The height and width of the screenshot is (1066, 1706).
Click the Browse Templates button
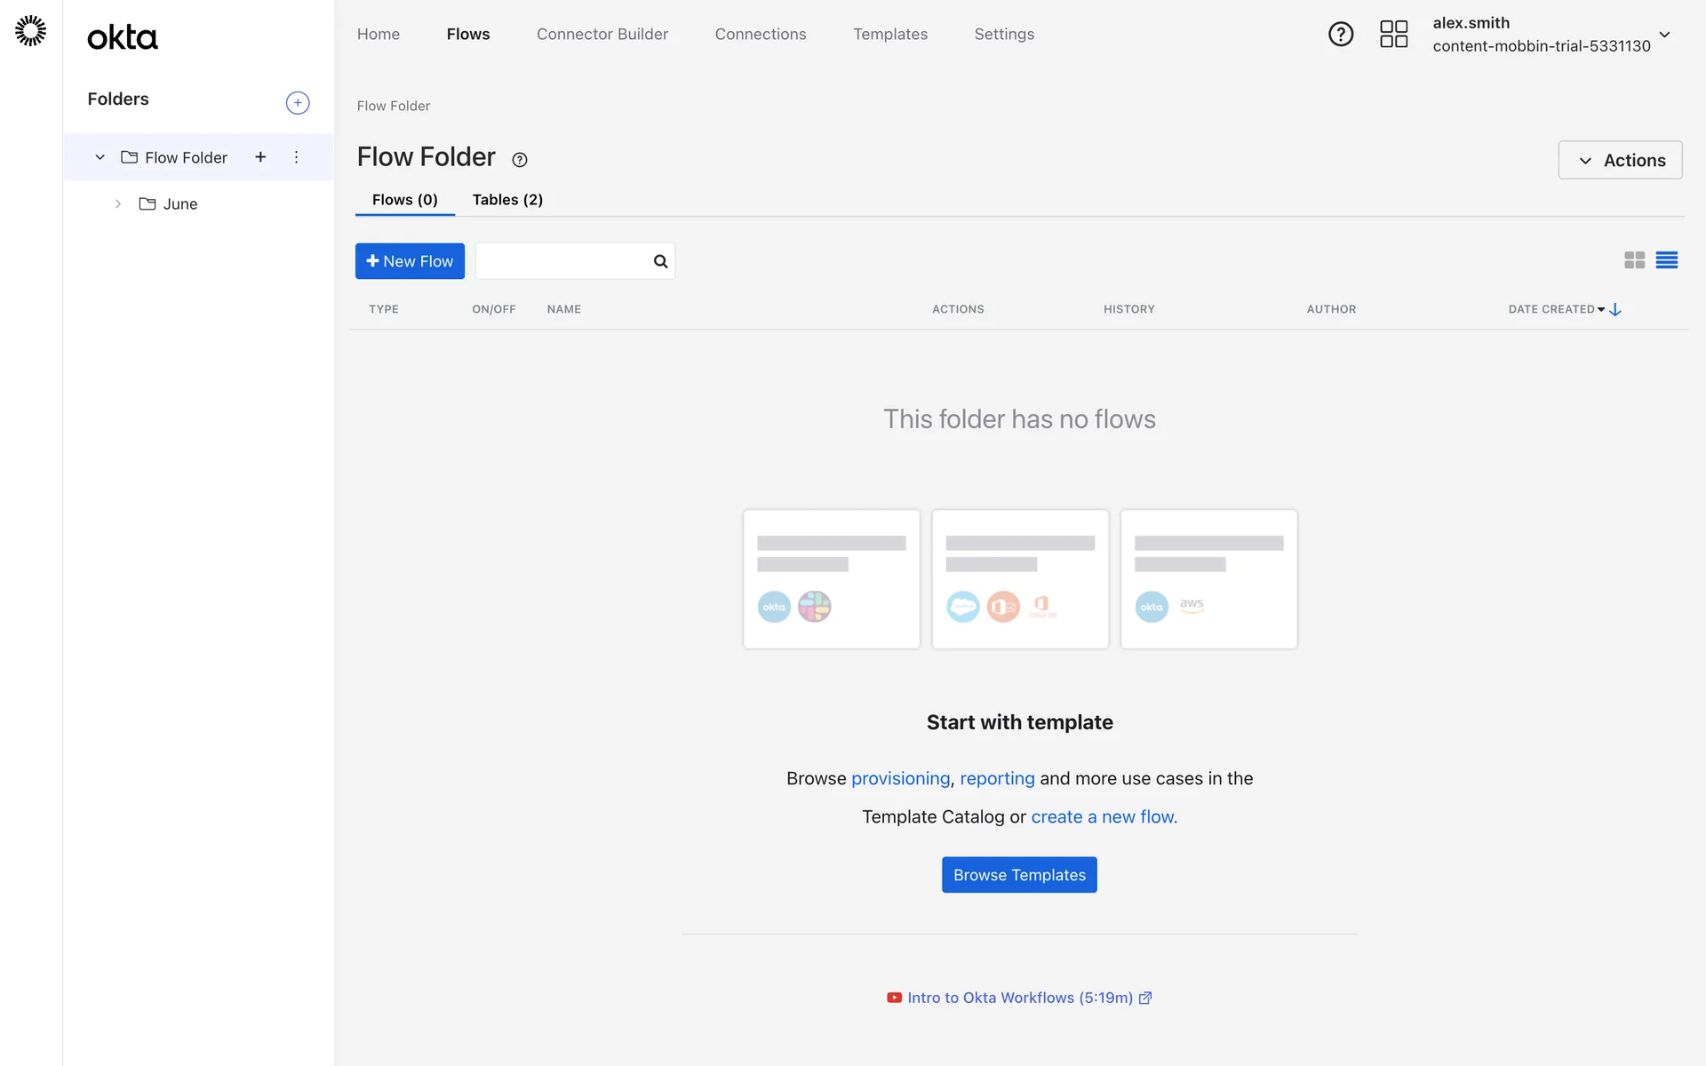[1019, 875]
